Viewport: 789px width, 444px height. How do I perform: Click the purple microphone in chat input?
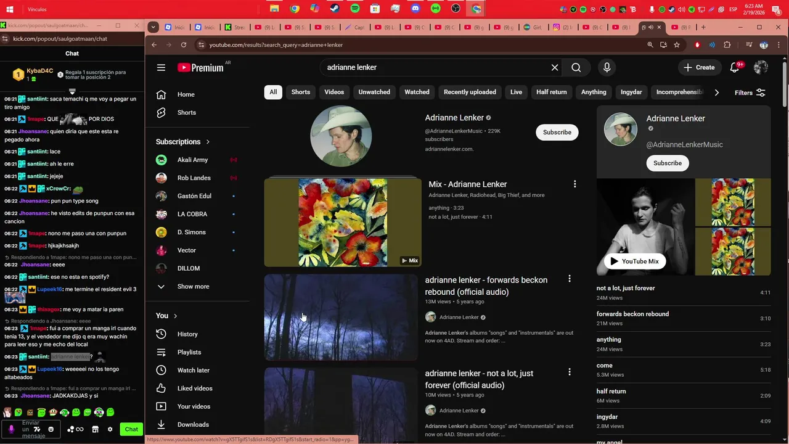point(11,429)
